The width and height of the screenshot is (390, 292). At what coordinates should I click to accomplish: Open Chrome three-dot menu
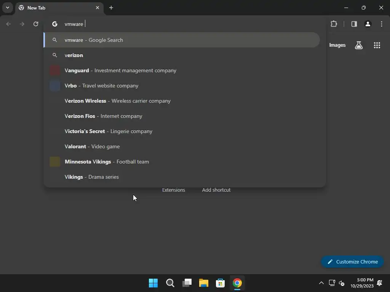(x=382, y=24)
